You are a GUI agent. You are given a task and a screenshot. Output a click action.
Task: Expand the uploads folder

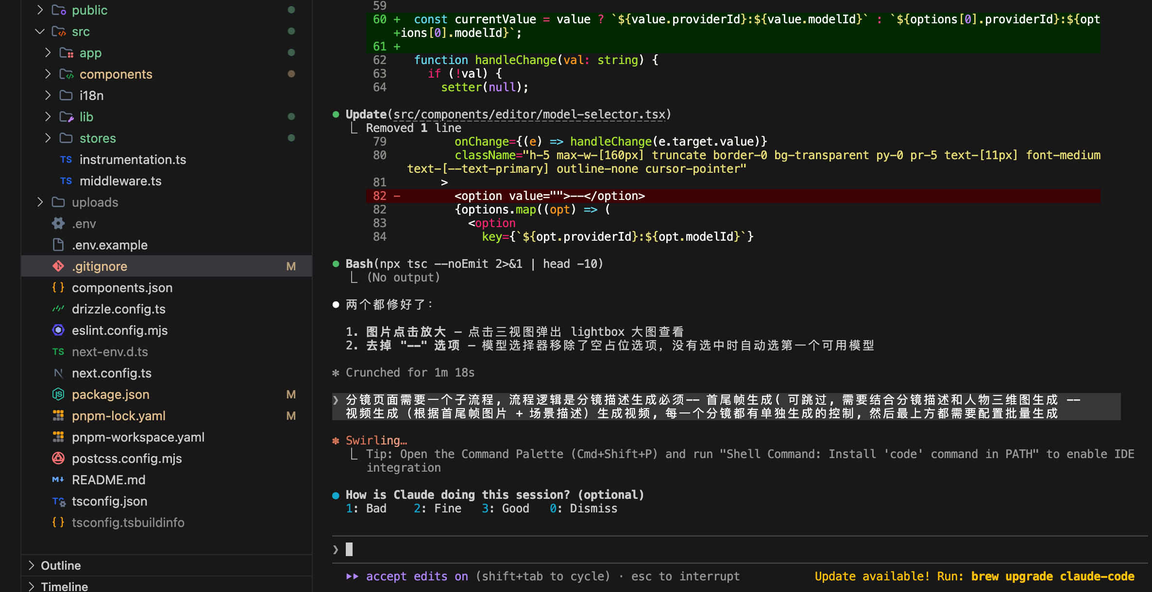coord(40,202)
